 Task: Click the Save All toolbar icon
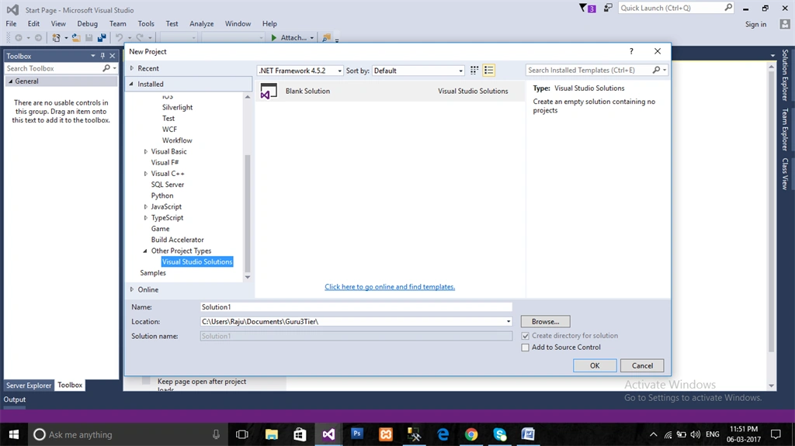pyautogui.click(x=102, y=37)
